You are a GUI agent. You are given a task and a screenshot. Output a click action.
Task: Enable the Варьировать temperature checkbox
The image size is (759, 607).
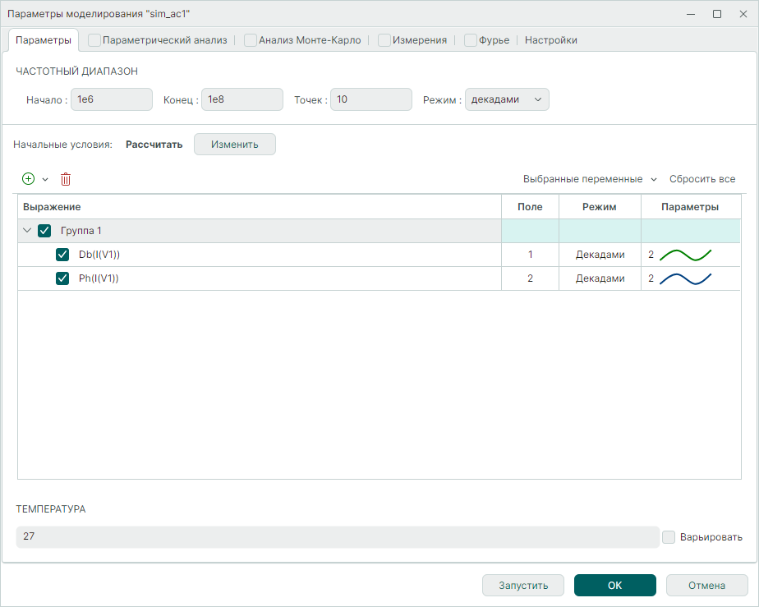669,537
